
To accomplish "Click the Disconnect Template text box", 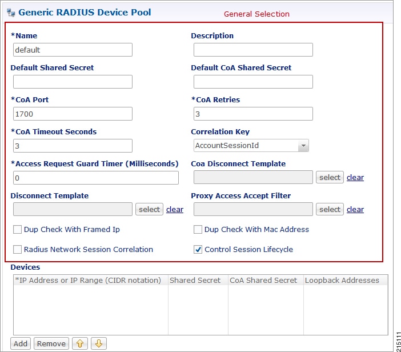I will tap(73, 209).
